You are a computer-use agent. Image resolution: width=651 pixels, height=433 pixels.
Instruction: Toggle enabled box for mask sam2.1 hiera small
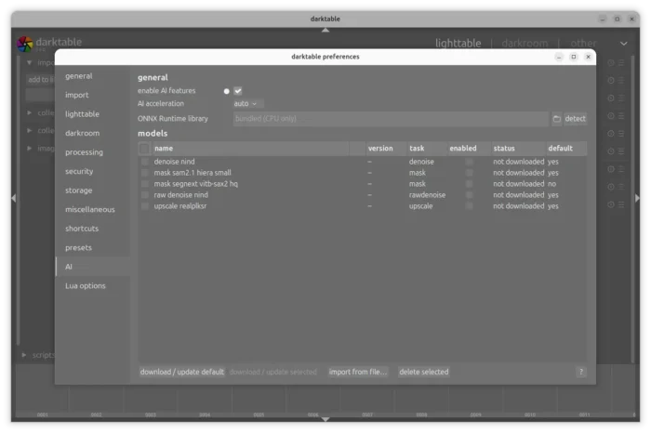click(x=469, y=173)
